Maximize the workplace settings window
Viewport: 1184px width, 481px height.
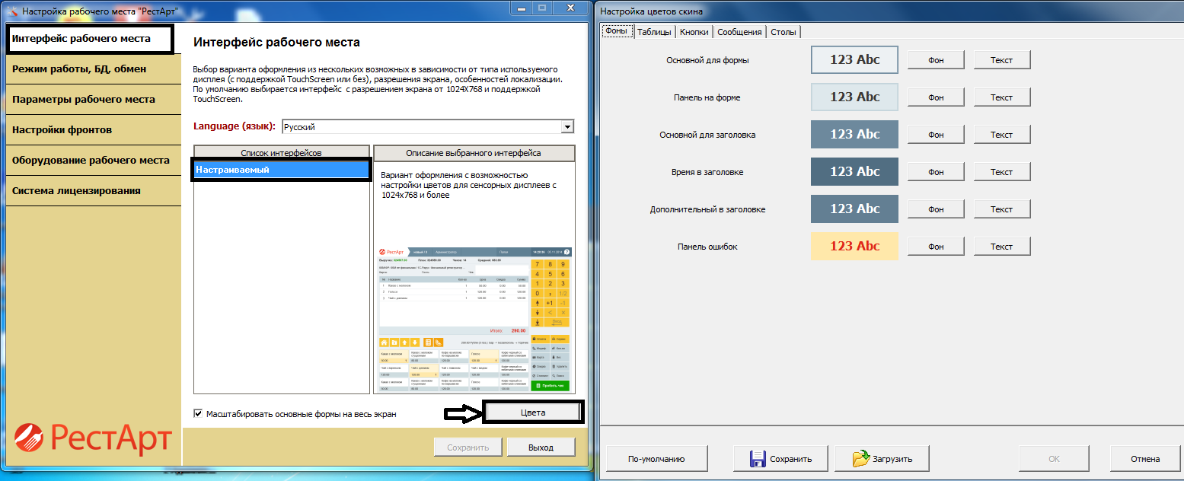543,8
